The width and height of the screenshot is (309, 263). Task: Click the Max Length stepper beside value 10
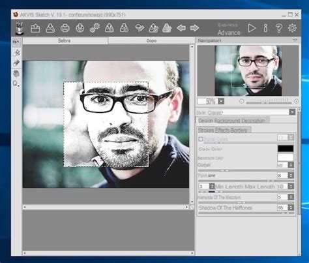(291, 186)
